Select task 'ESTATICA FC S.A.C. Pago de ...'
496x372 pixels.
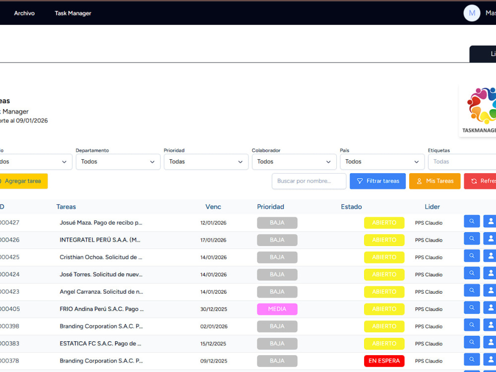pyautogui.click(x=100, y=344)
